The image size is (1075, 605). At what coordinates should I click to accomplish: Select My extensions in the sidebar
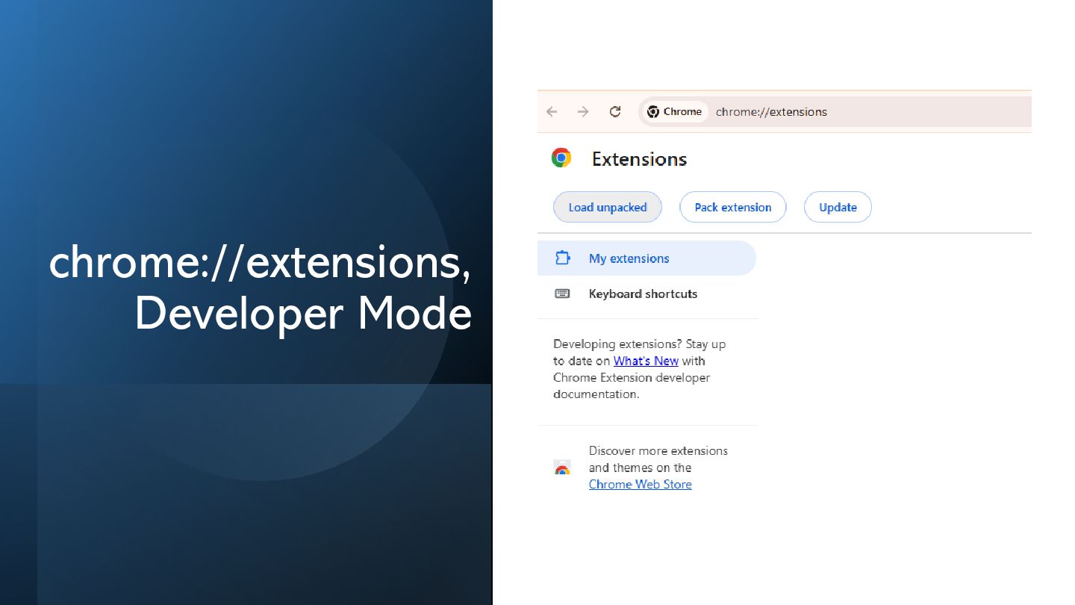[646, 258]
